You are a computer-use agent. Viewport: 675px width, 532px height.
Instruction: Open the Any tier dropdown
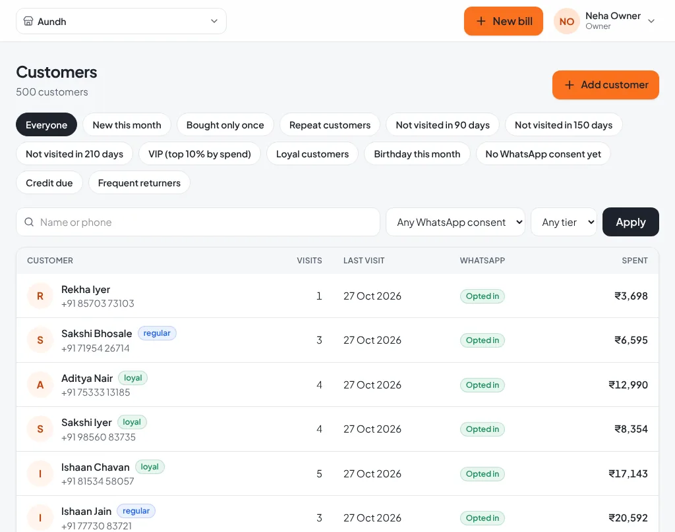pos(564,222)
